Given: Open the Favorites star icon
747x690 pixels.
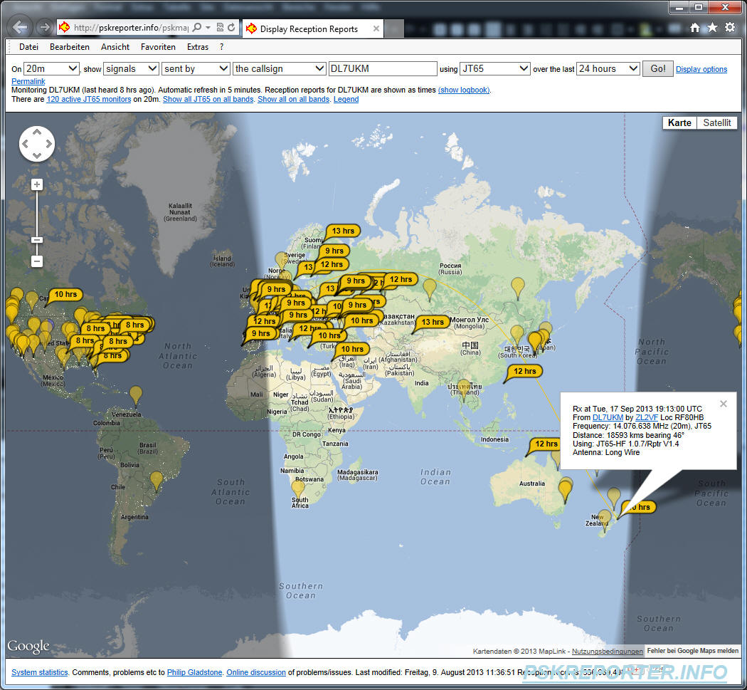Looking at the screenshot, I should (712, 27).
